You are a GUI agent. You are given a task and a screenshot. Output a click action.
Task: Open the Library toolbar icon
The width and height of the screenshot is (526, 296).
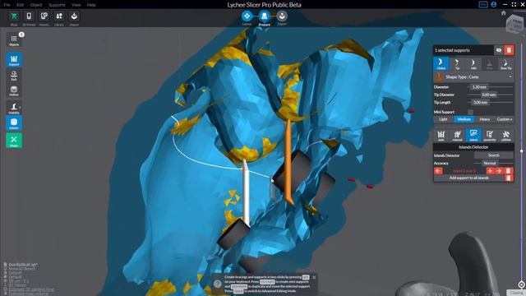59,16
